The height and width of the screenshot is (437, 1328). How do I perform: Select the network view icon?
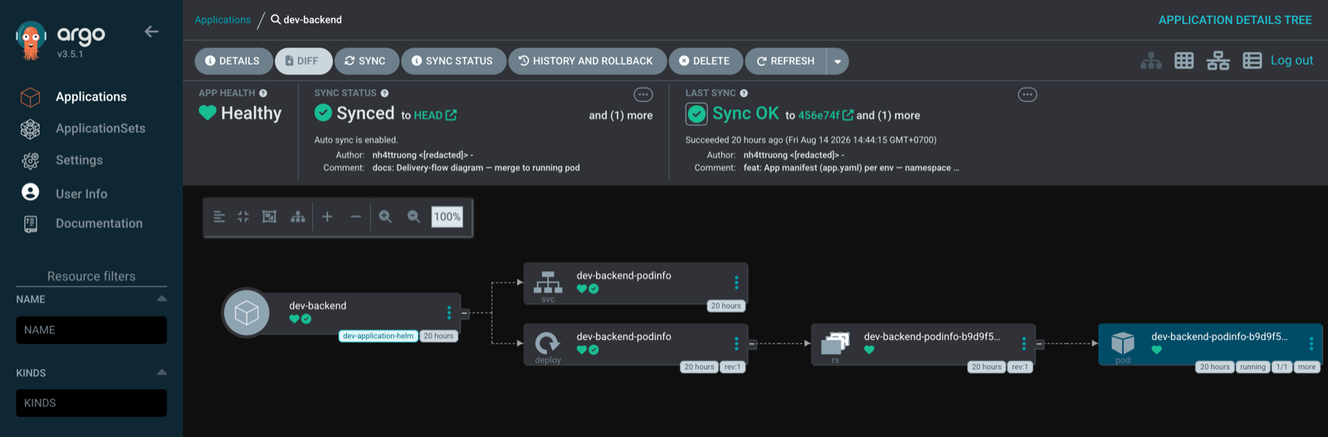[1218, 61]
